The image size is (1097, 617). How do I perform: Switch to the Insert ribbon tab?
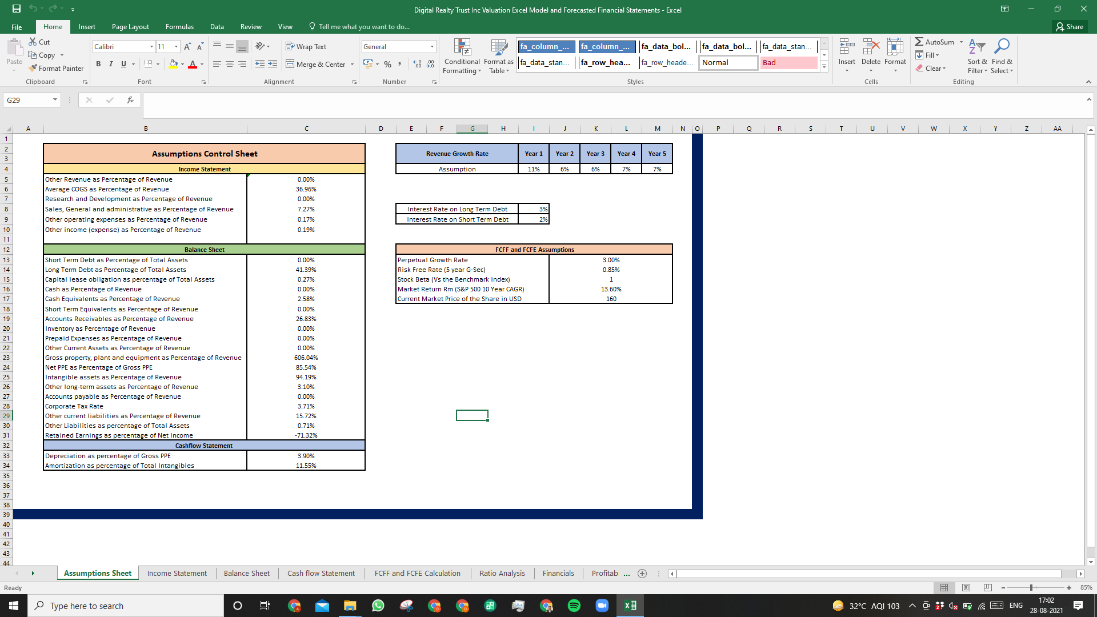point(87,26)
